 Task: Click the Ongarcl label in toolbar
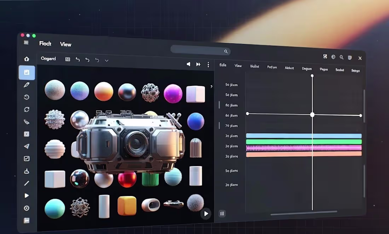click(x=48, y=59)
